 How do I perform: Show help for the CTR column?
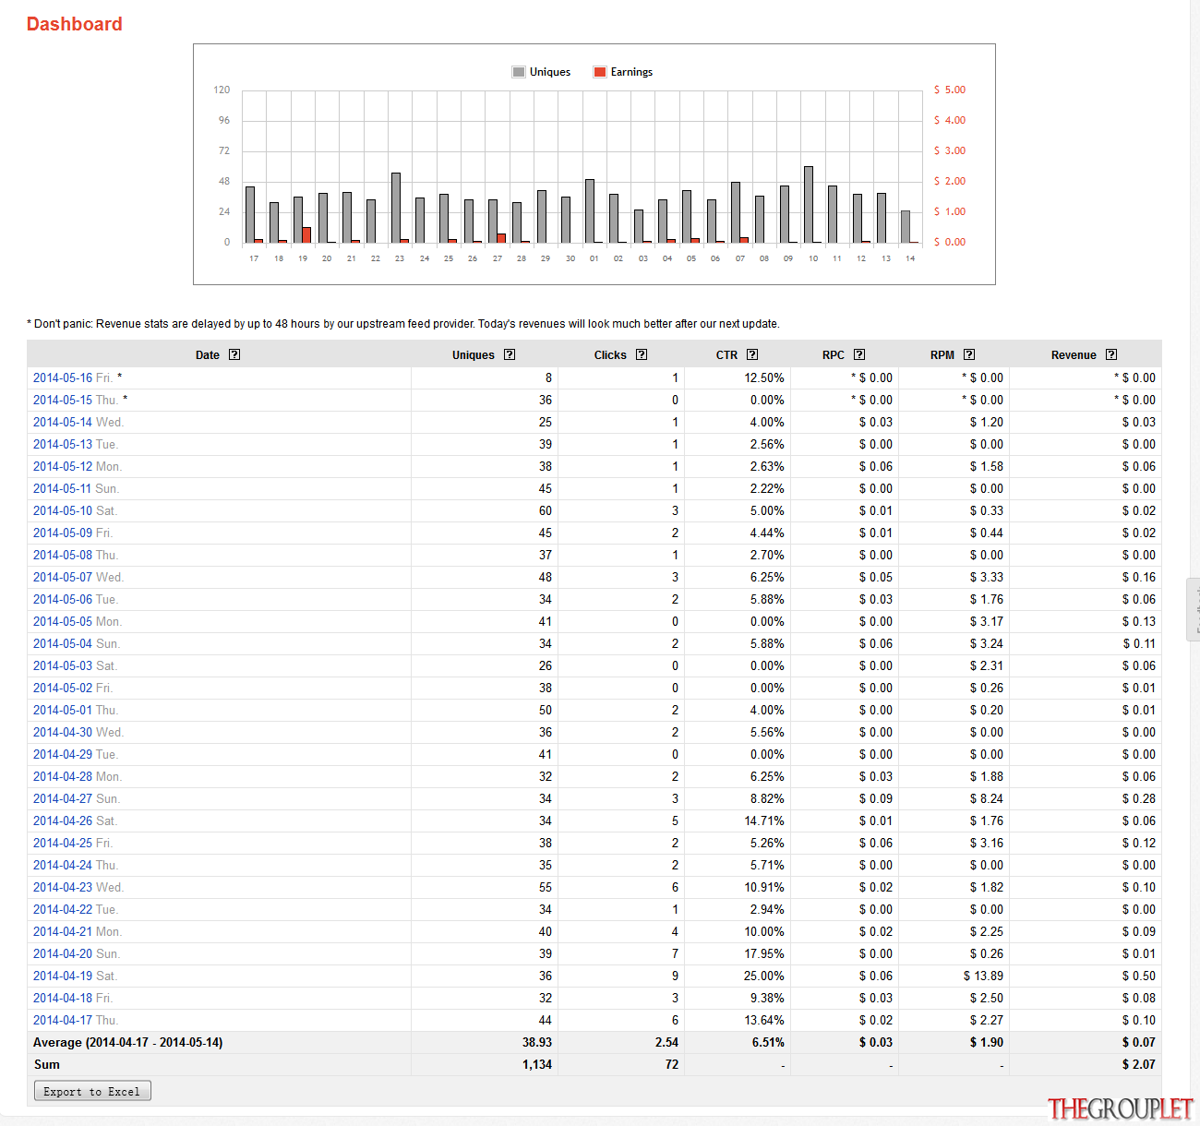(752, 354)
